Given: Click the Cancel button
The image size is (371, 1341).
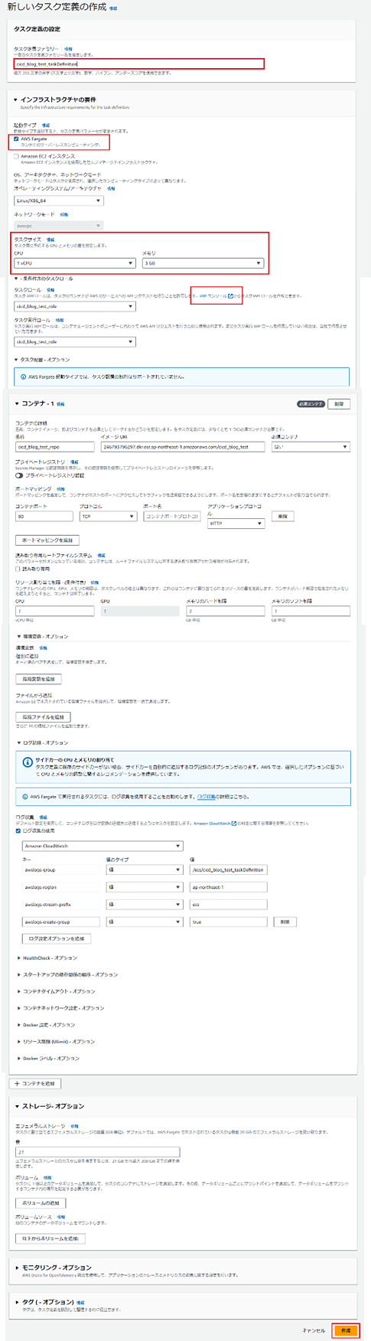Looking at the screenshot, I should click(x=314, y=1330).
